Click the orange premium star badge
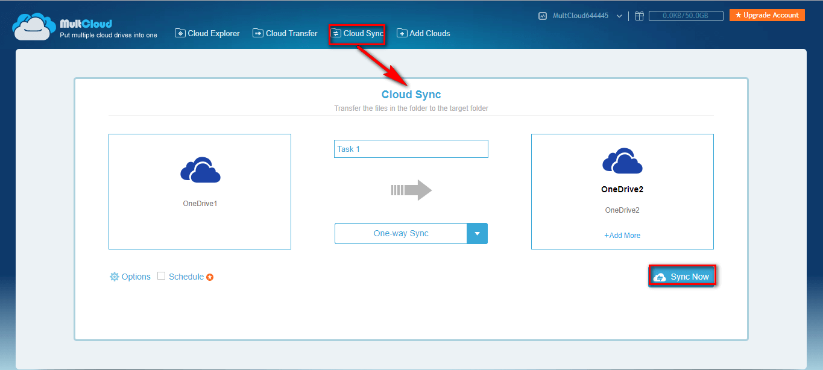 click(x=210, y=277)
